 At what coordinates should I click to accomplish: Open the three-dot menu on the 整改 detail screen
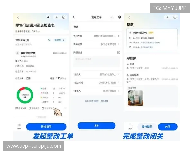click(x=167, y=17)
